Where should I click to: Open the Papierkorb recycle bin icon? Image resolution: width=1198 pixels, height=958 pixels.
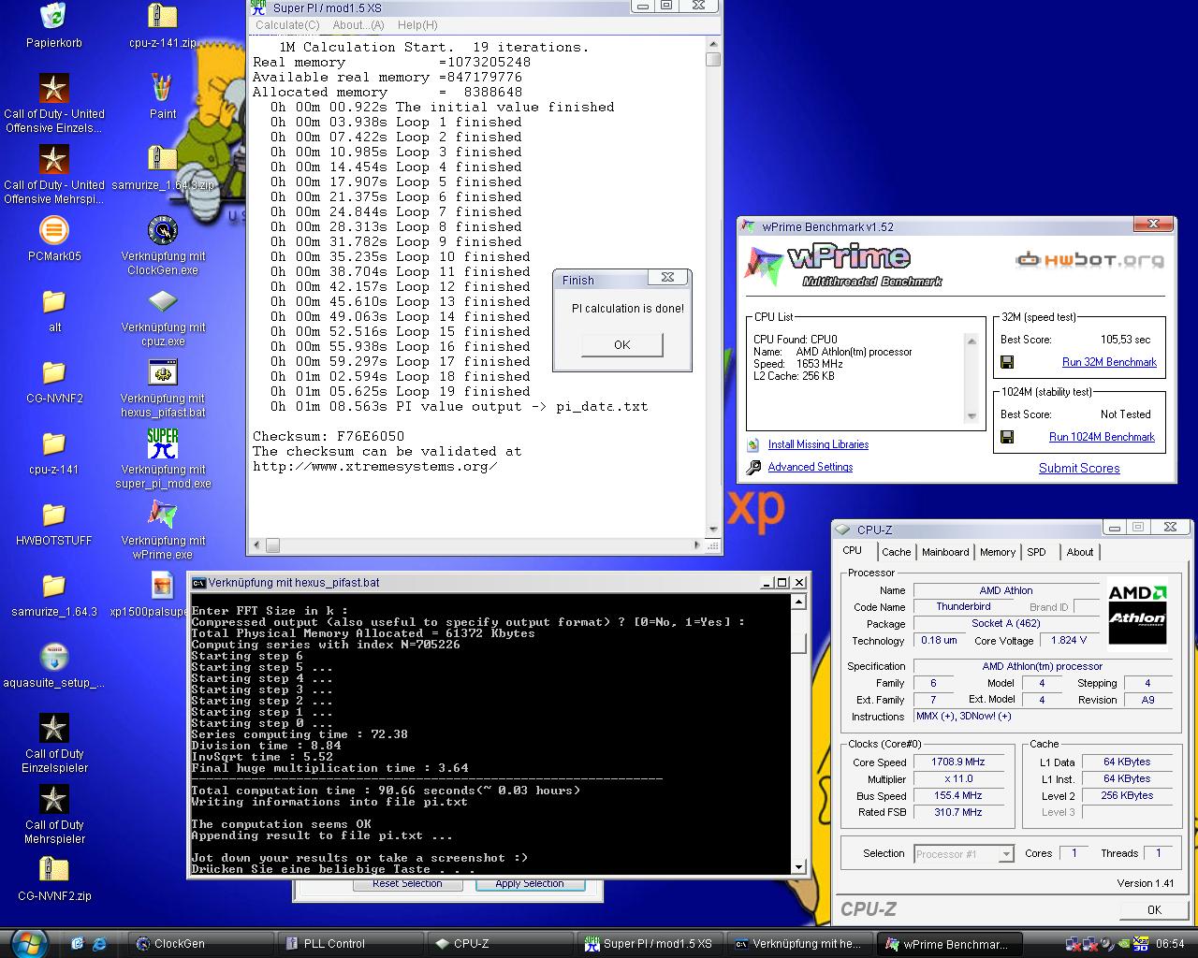(x=53, y=17)
